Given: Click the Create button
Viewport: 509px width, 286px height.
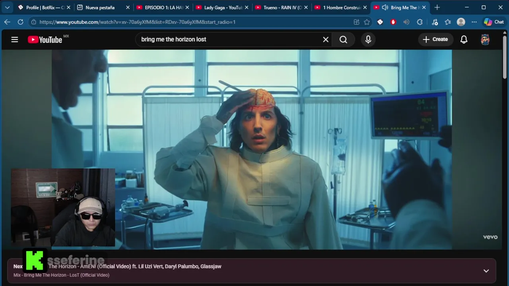Looking at the screenshot, I should point(435,39).
